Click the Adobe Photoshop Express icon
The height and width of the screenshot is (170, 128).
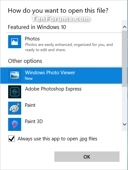pos(15,92)
